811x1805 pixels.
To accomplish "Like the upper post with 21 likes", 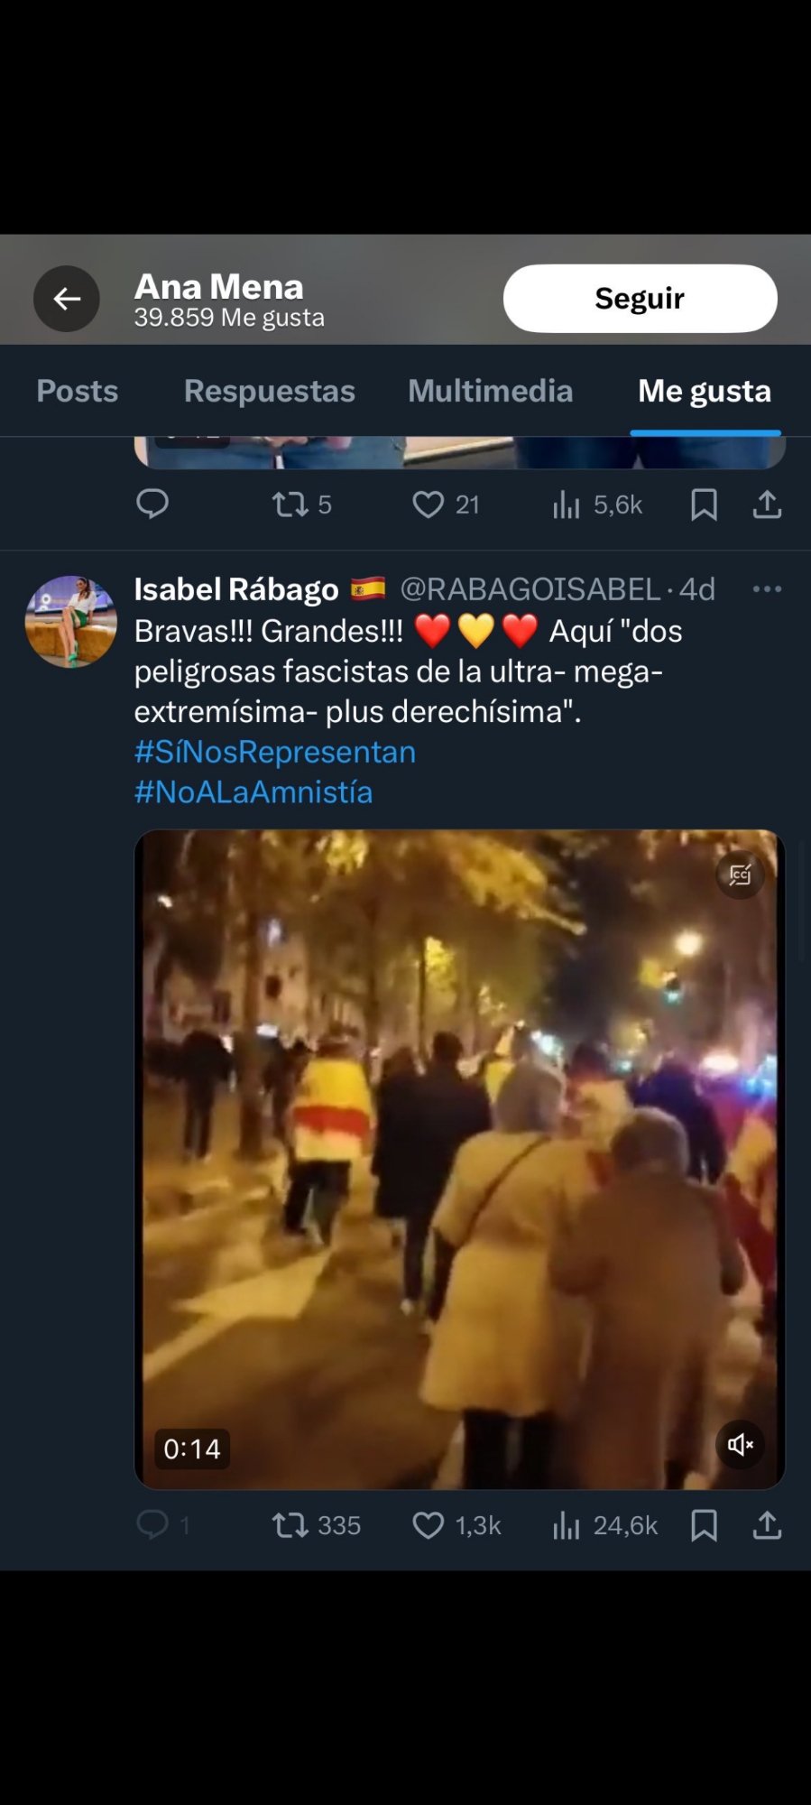I will (428, 504).
